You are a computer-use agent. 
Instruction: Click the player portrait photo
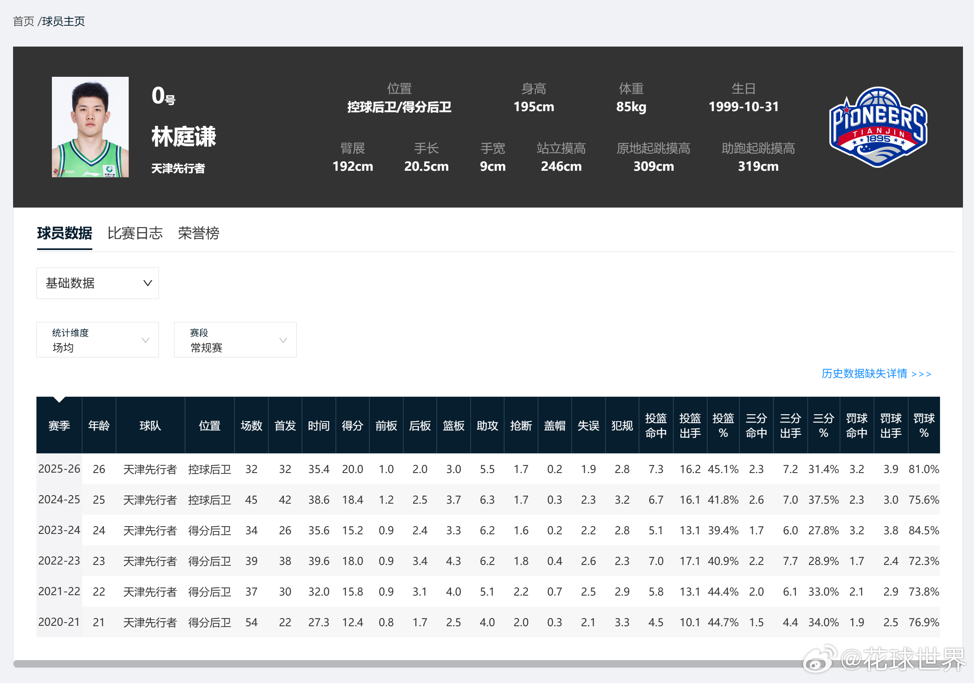(90, 127)
